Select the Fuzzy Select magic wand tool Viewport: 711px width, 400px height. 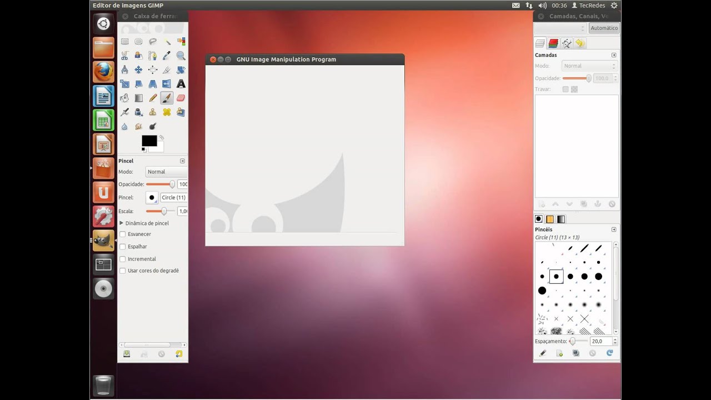[167, 42]
